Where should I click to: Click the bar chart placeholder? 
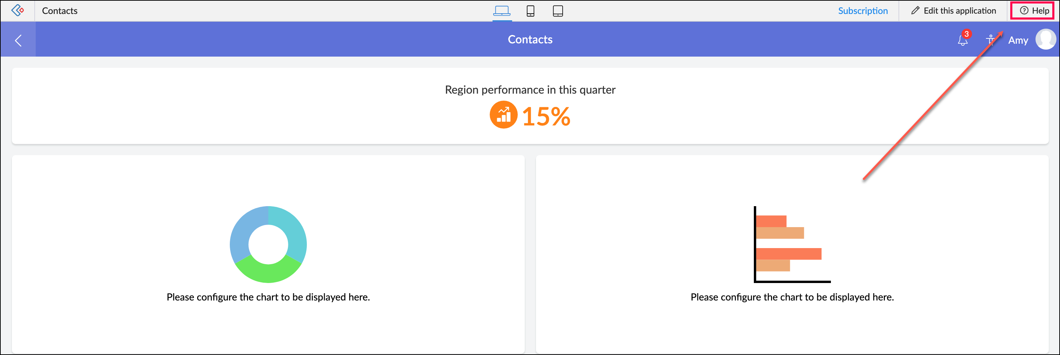coord(792,244)
